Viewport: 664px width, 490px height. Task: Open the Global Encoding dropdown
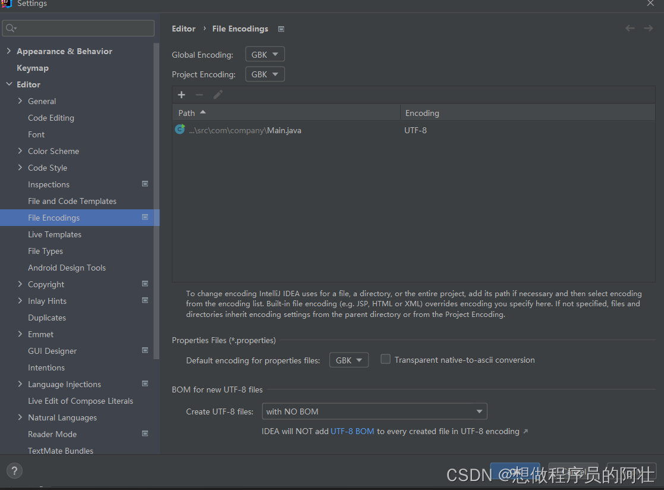(x=265, y=54)
